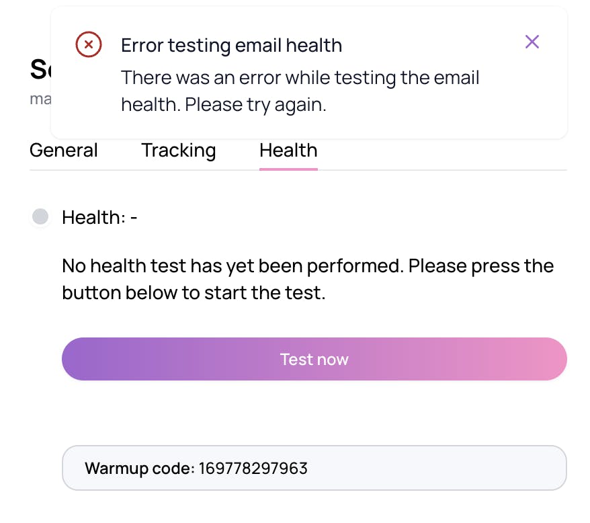Click the "There was an error while testing" line
The height and width of the screenshot is (523, 590).
(300, 77)
